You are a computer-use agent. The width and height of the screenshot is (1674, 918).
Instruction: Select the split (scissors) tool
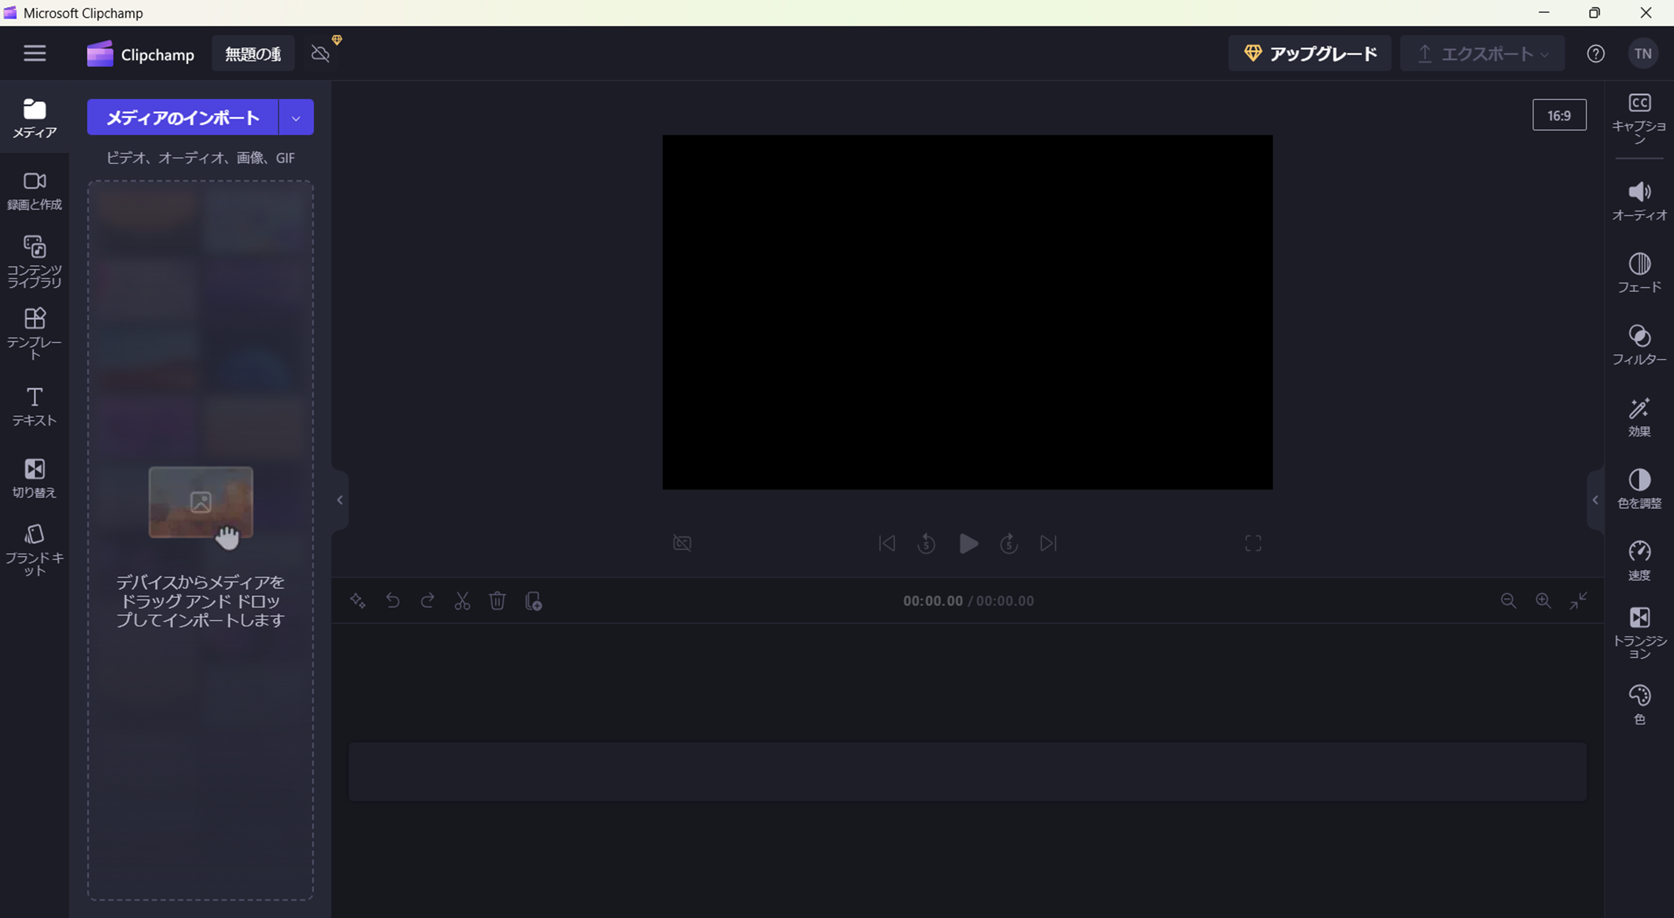coord(462,601)
